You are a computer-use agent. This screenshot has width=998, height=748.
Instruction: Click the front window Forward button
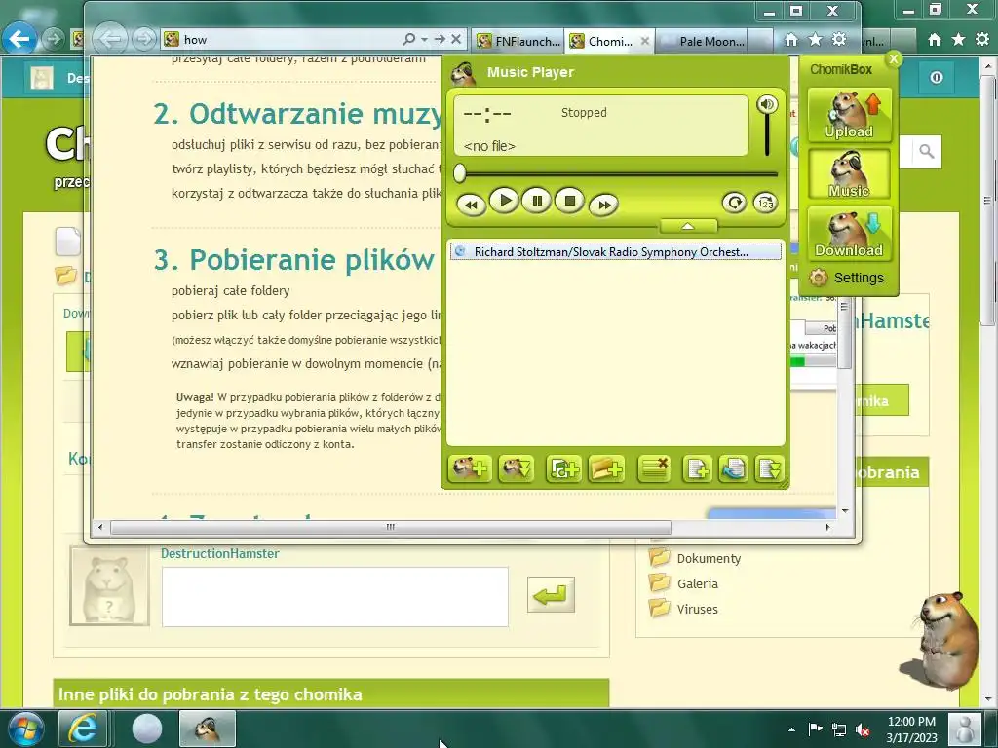tap(144, 39)
